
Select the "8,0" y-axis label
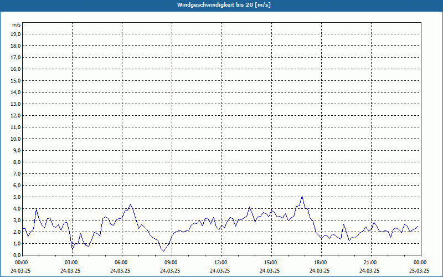[17, 162]
